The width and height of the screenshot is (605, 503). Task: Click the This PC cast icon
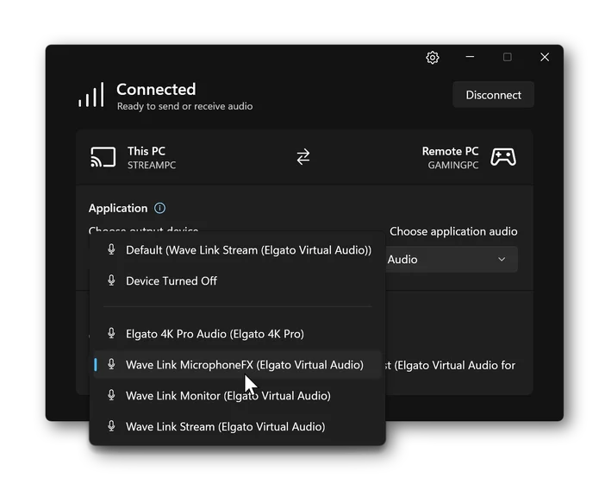coord(103,157)
